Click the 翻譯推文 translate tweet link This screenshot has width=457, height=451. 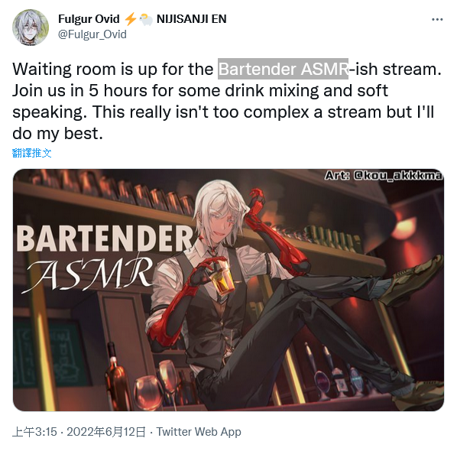[x=32, y=153]
